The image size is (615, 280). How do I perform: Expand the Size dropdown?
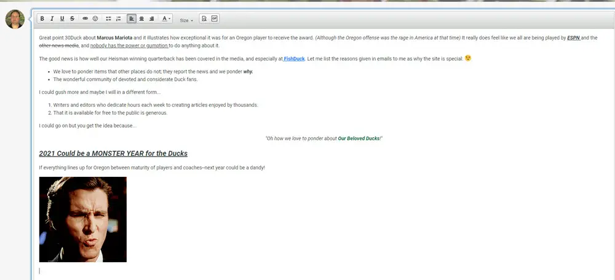(186, 20)
